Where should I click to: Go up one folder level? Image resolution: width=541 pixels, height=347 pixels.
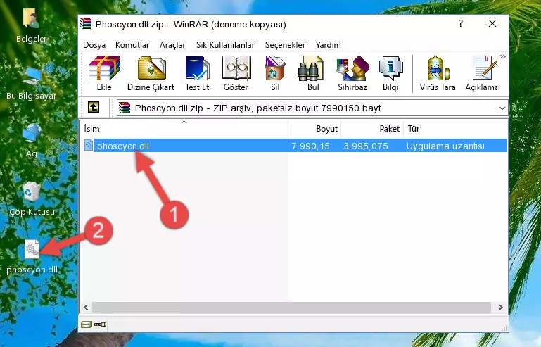[94, 108]
